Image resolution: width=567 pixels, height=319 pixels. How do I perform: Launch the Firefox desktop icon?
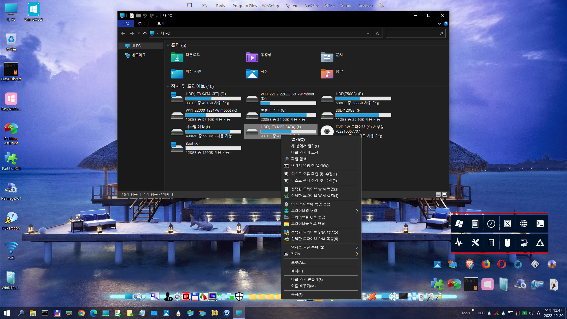[485, 264]
